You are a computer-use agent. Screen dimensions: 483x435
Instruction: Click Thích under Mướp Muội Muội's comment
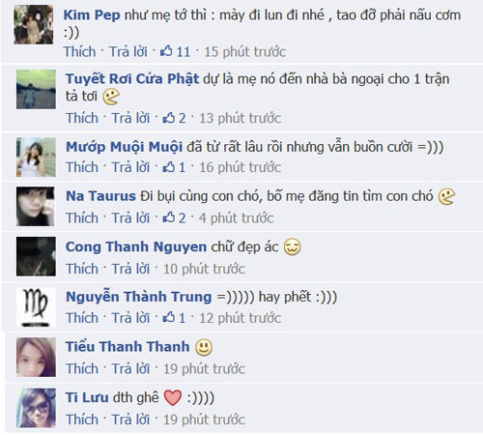point(82,167)
